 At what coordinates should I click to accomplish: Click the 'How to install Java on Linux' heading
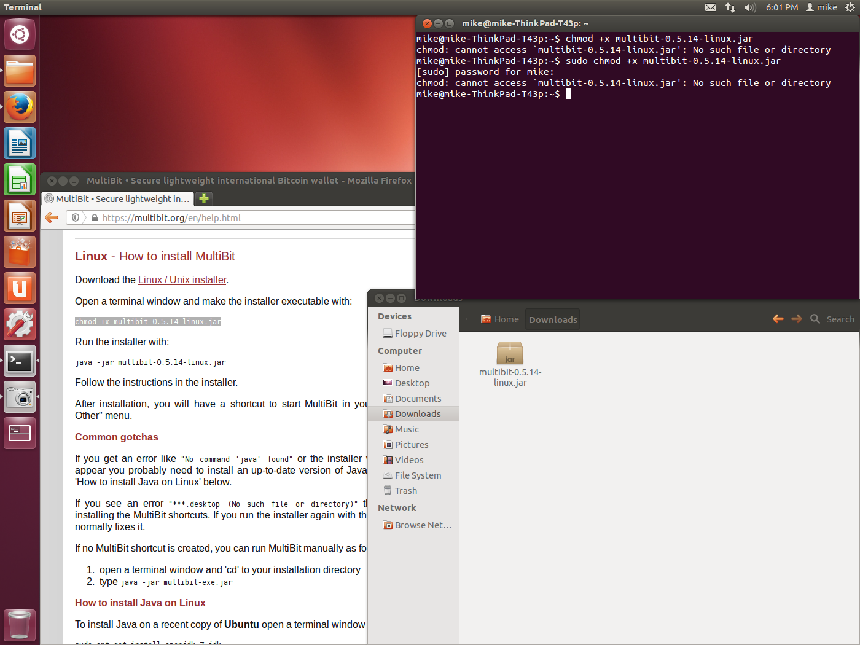(140, 603)
